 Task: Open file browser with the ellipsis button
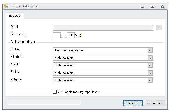[x=159, y=28]
